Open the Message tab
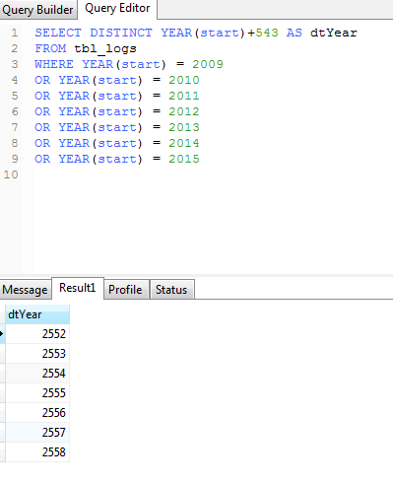The image size is (393, 483). point(26,290)
